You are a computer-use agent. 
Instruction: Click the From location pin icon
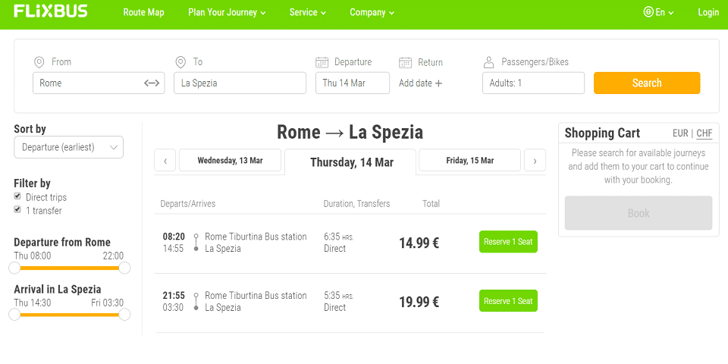tap(39, 62)
